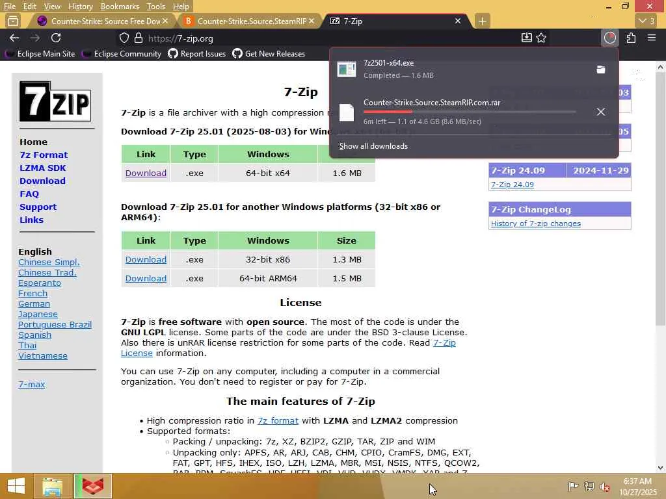Open the Tools menu
Viewport: 666px width, 499px height.
click(156, 6)
